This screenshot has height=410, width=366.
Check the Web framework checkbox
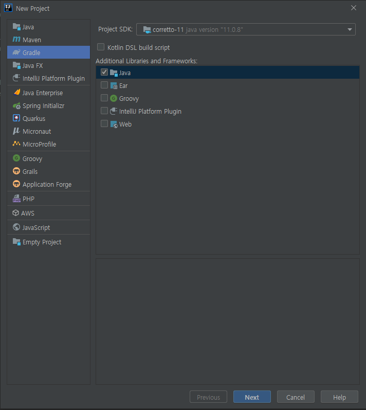pos(104,123)
